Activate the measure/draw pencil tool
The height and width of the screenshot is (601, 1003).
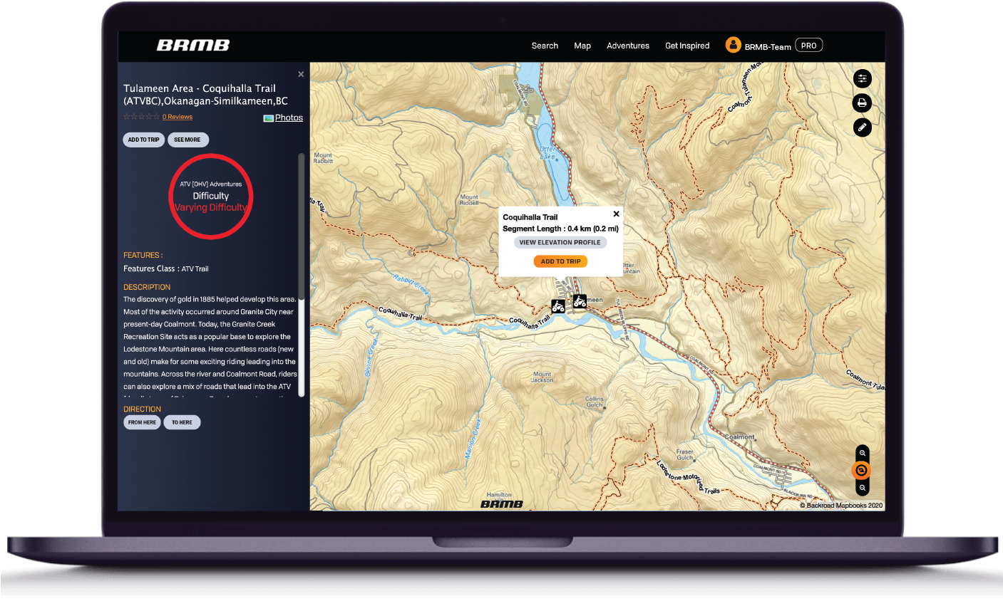[x=862, y=127]
